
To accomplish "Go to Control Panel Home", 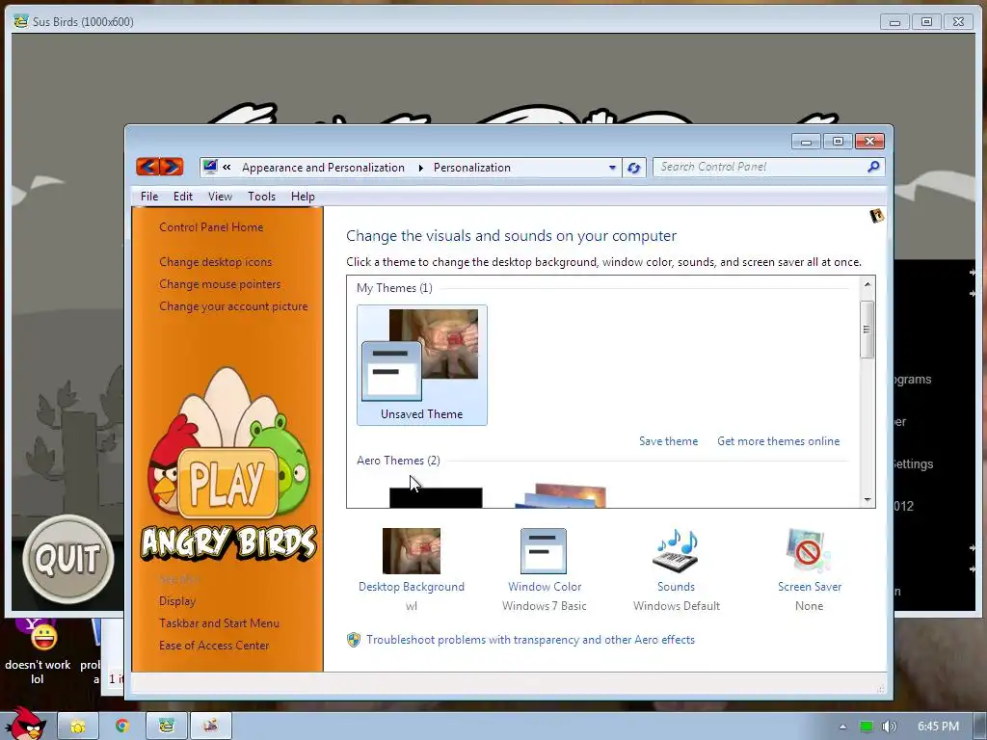I will 211,227.
